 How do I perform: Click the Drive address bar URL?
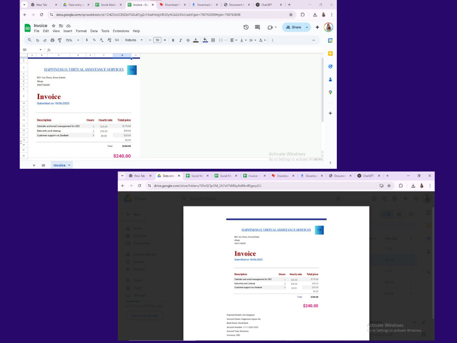(207, 186)
